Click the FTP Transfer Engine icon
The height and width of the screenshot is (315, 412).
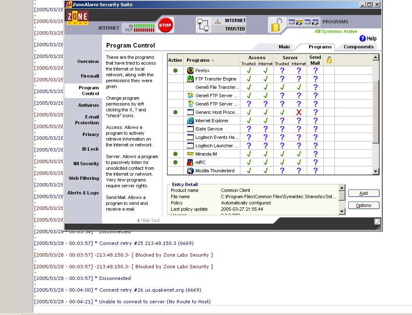click(190, 79)
